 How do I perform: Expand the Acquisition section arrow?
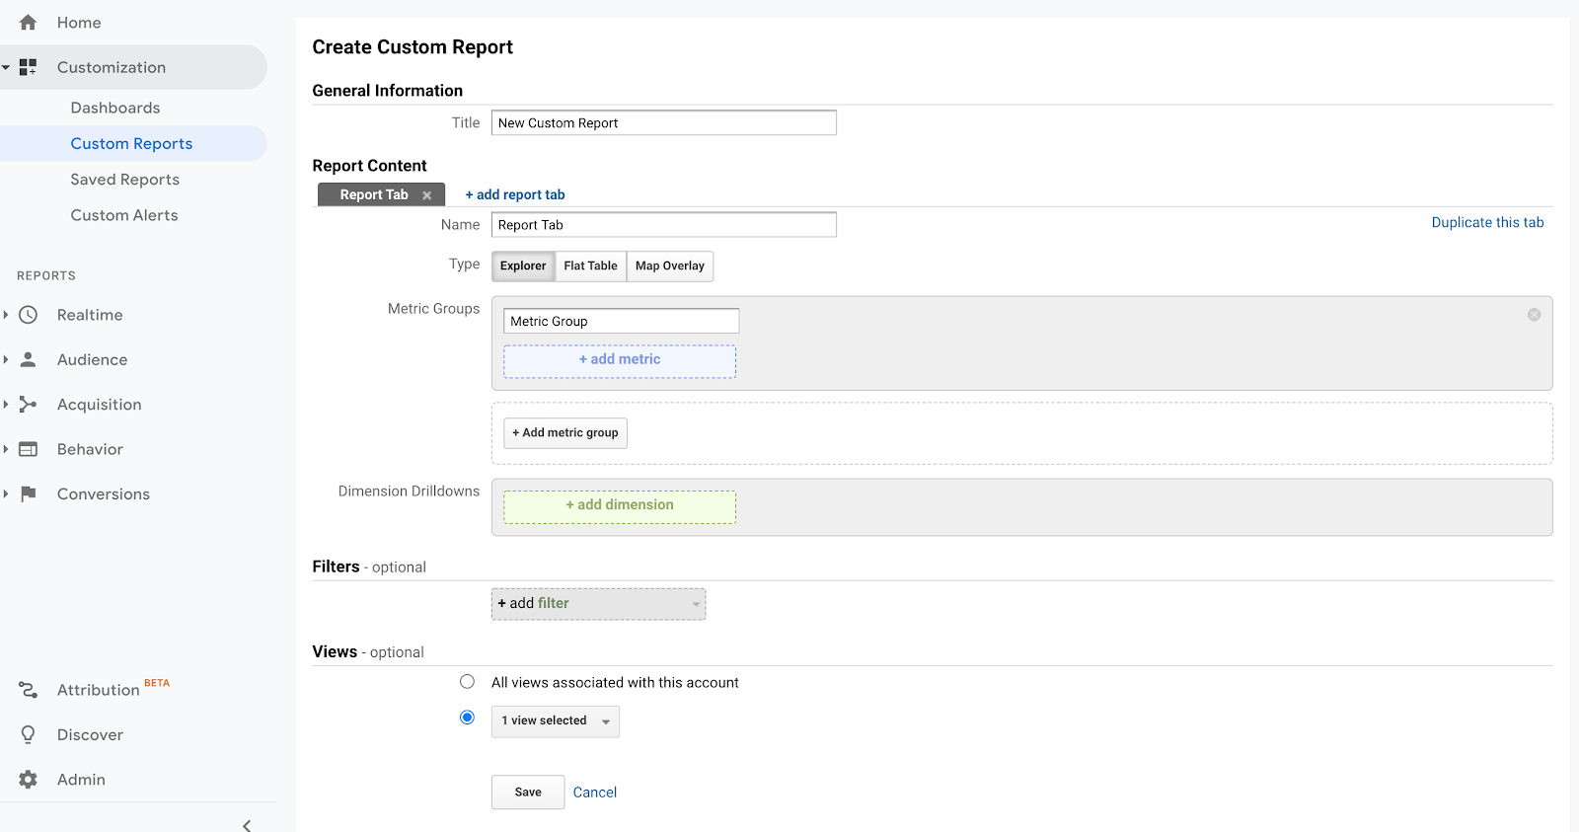[6, 405]
